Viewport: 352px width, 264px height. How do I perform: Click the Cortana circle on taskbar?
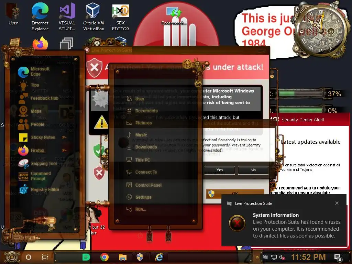pos(29,257)
